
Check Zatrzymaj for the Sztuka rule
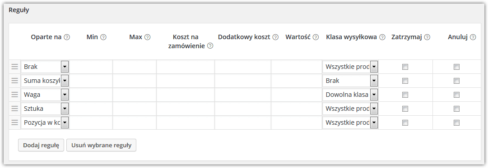pyautogui.click(x=405, y=109)
